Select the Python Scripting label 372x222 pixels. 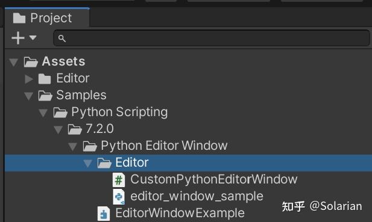coord(119,112)
